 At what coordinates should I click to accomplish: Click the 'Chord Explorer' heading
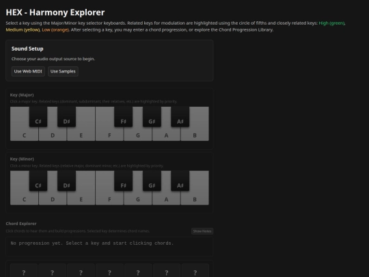[21, 224]
